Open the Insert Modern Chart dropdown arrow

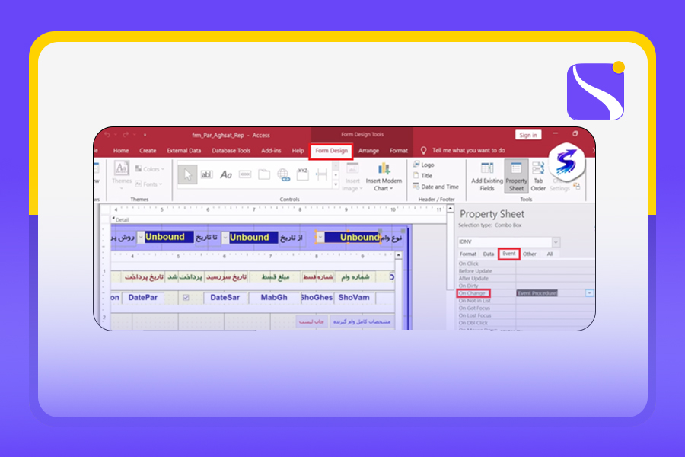391,188
